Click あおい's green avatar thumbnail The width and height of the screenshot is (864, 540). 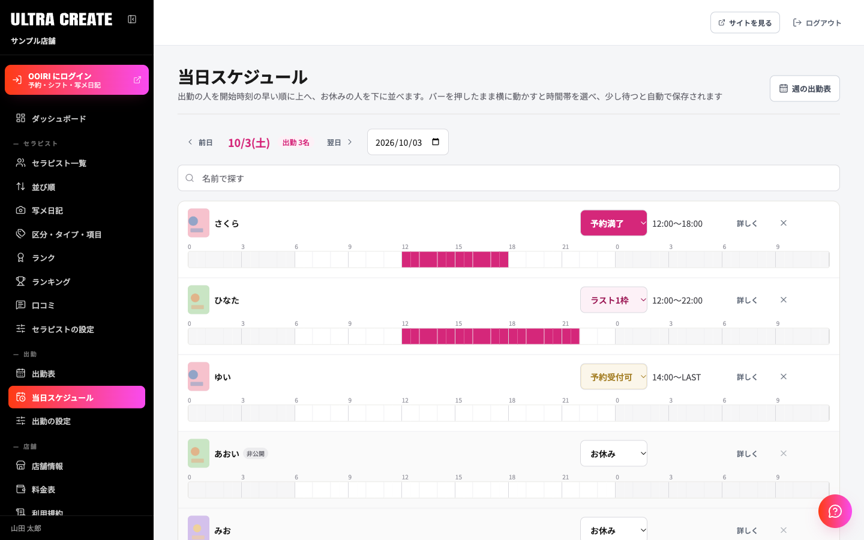click(x=199, y=454)
